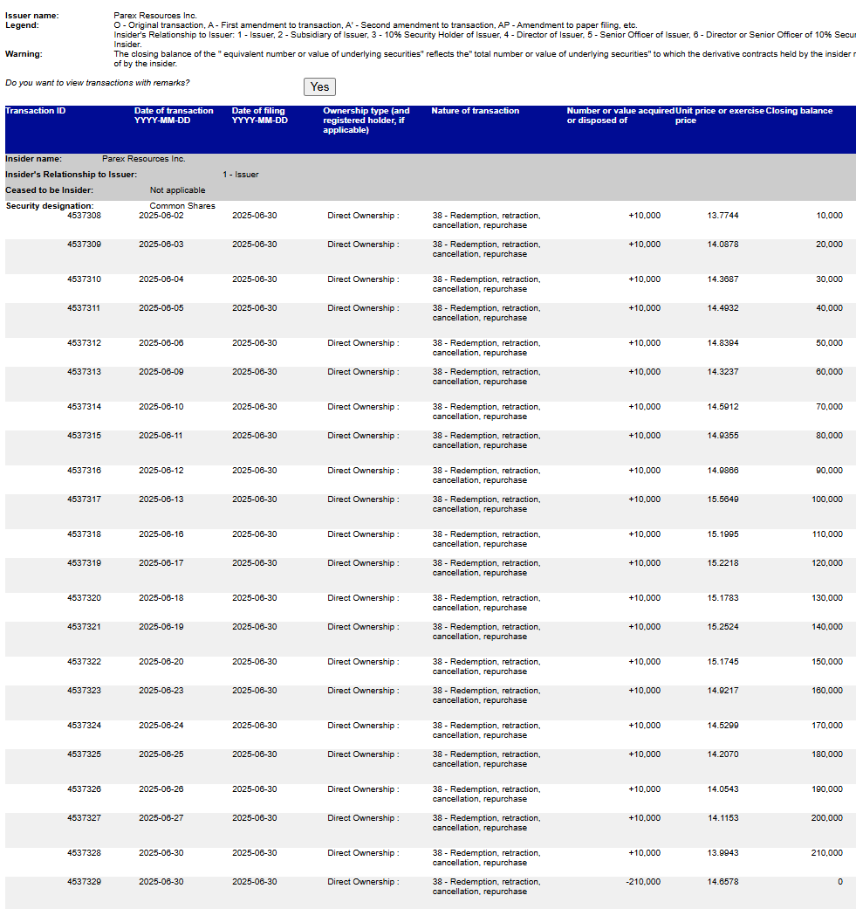Click the Ownership type column header

pos(366,120)
